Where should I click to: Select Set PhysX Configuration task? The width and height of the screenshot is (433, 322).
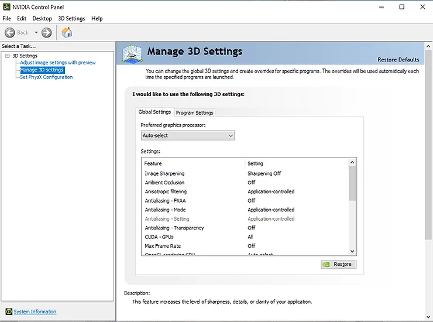(46, 77)
